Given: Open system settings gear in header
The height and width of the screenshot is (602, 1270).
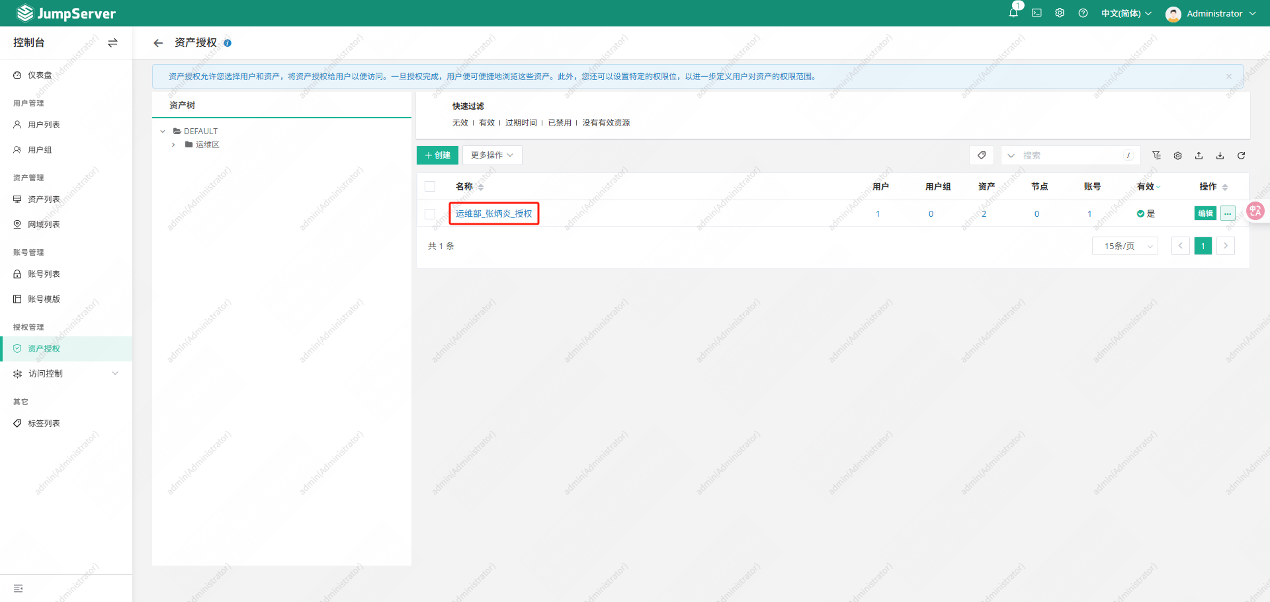Looking at the screenshot, I should (1060, 13).
